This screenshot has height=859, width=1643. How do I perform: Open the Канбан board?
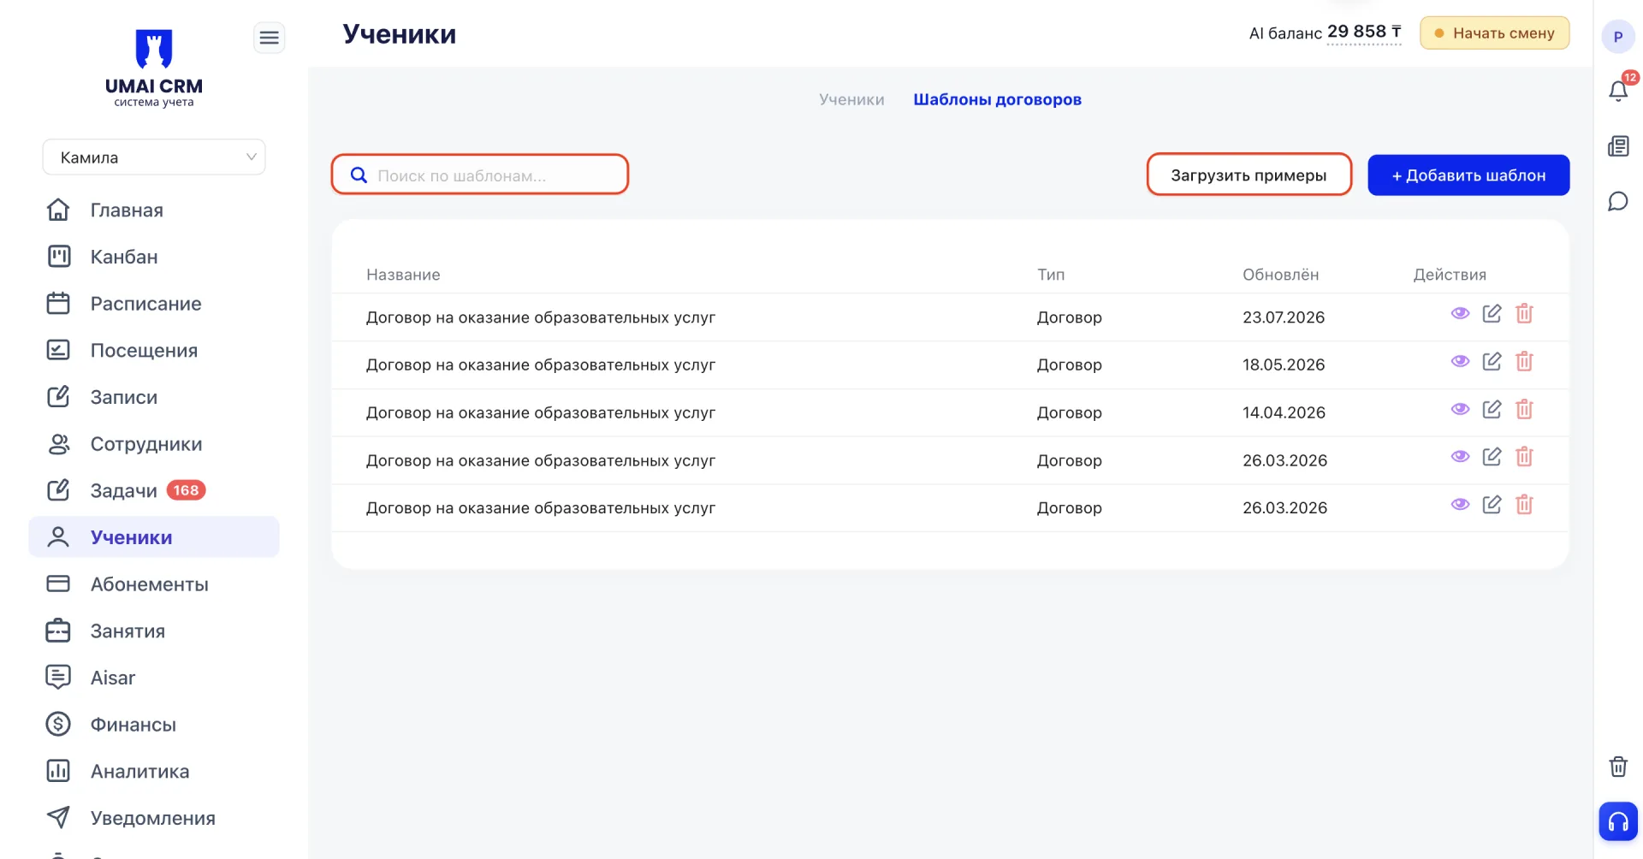154,257
